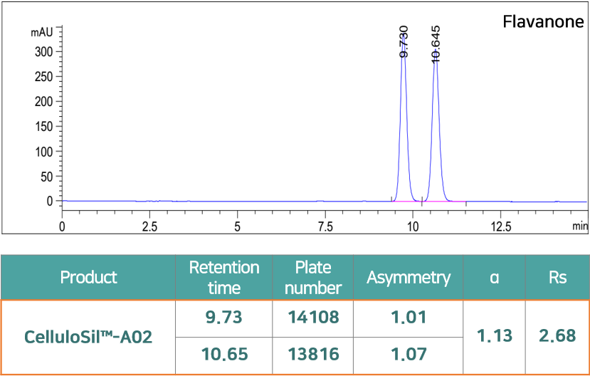Click the 300 y-axis value
The width and height of the screenshot is (590, 376).
coord(44,51)
